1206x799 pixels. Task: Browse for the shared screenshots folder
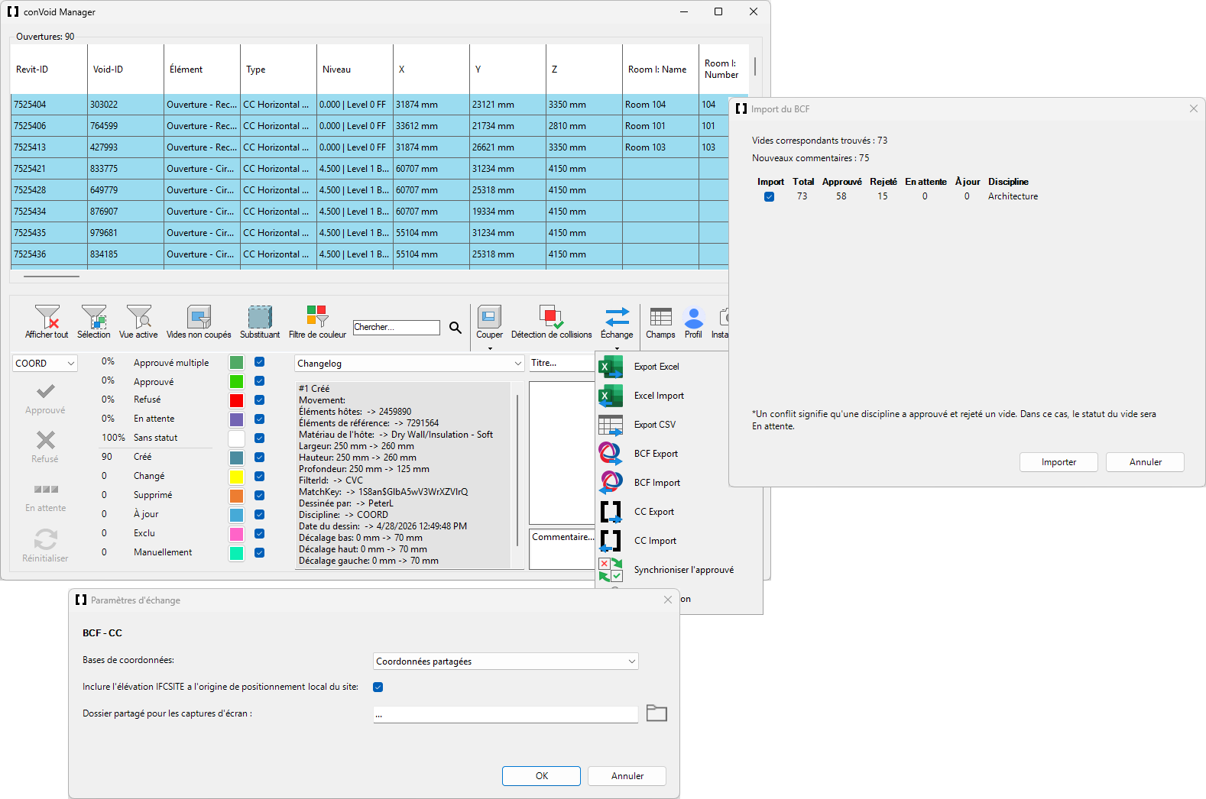point(656,713)
